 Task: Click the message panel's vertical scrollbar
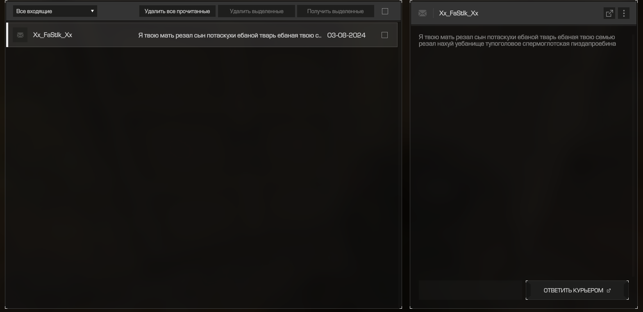click(633, 156)
